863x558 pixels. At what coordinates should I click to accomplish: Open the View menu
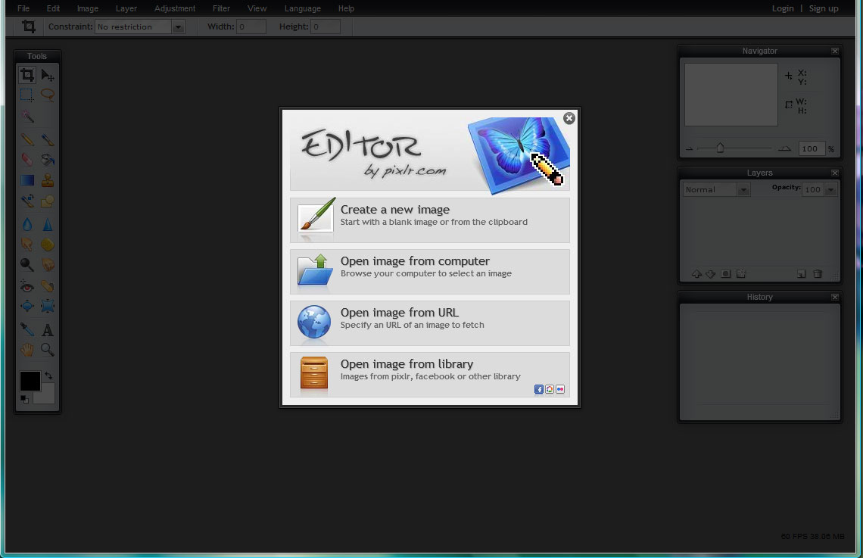(x=257, y=8)
